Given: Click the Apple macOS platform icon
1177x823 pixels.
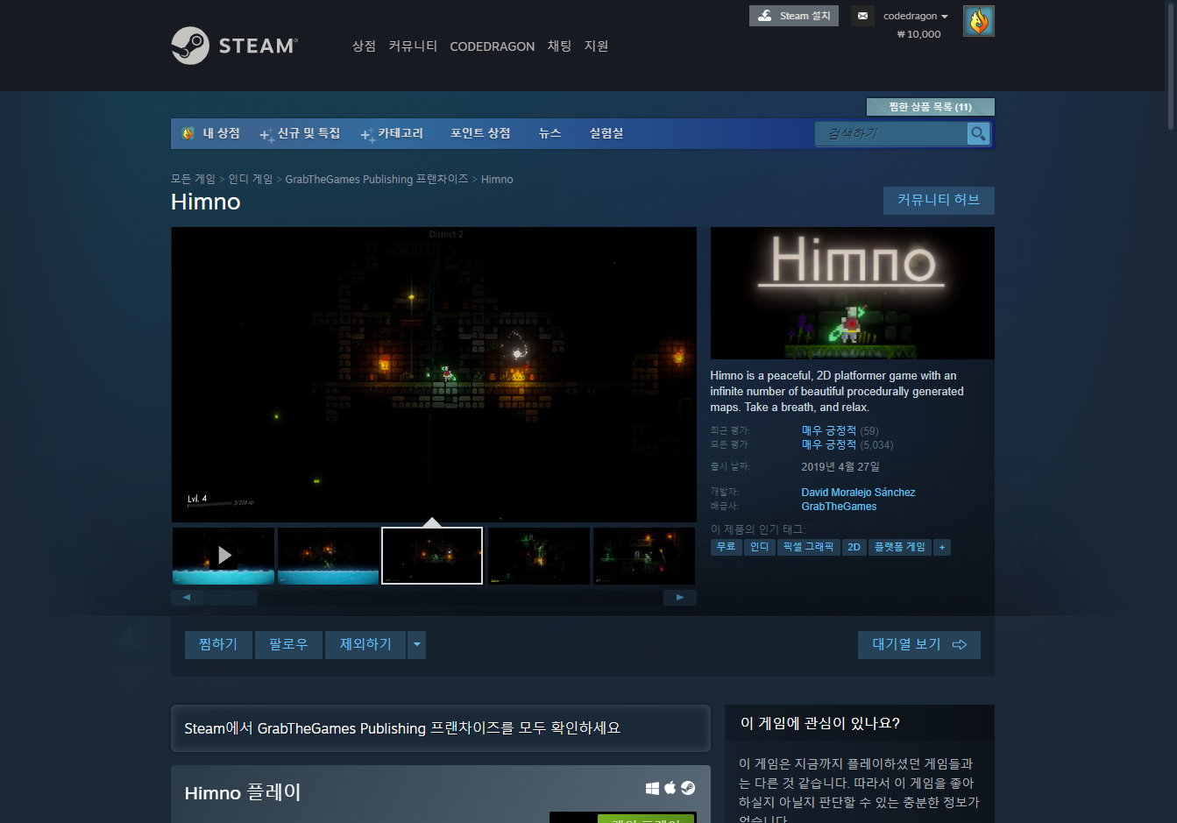Looking at the screenshot, I should [670, 788].
